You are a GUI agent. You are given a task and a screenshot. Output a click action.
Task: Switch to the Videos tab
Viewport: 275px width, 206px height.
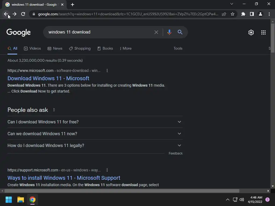[x=32, y=49]
